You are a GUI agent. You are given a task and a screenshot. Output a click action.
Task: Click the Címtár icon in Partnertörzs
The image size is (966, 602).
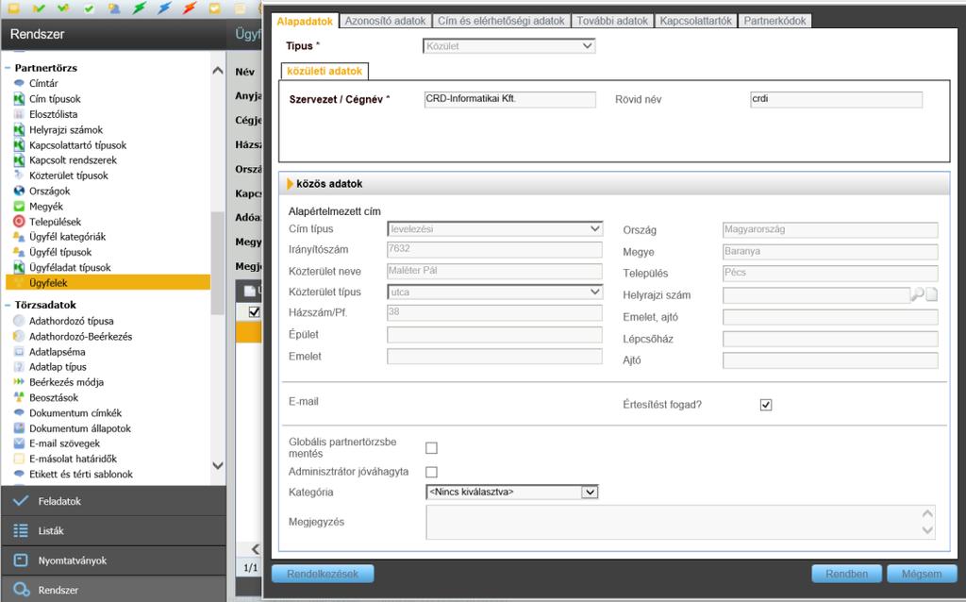(19, 83)
